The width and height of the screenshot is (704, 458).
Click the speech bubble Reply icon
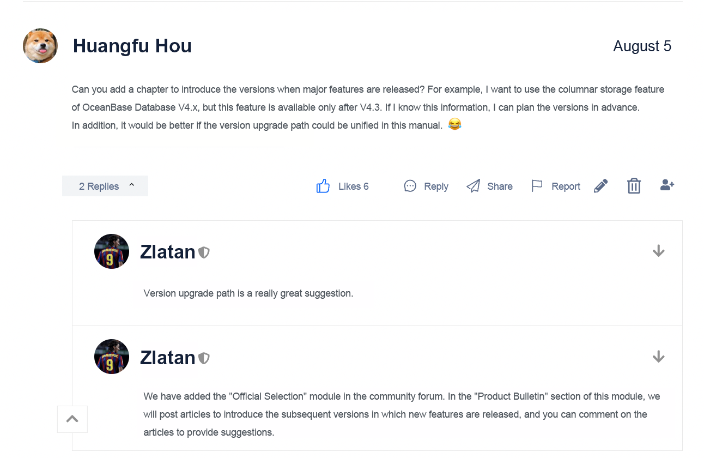(410, 186)
